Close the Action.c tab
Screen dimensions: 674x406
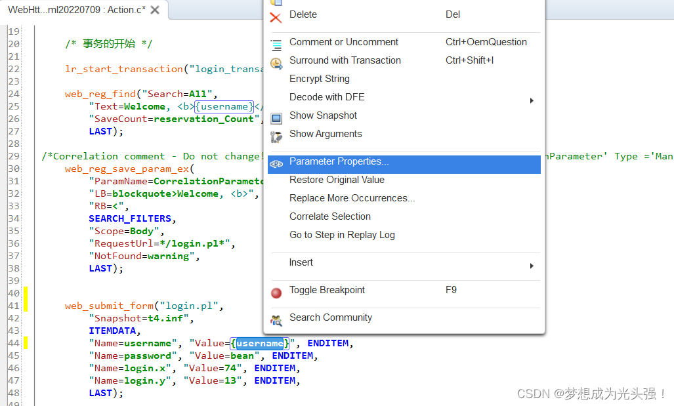155,10
